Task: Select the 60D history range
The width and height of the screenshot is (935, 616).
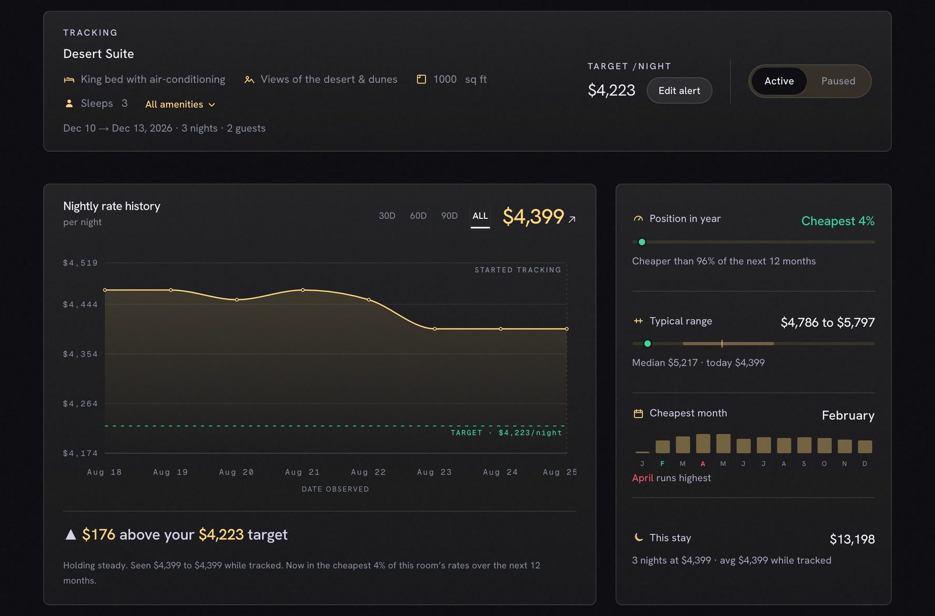Action: pos(418,216)
